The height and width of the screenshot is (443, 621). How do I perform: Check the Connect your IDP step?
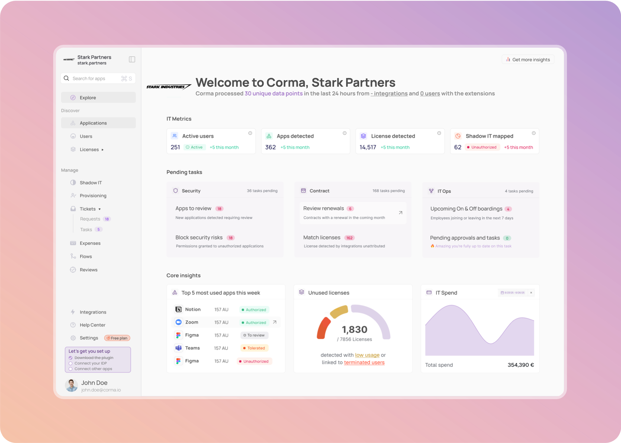pos(70,363)
